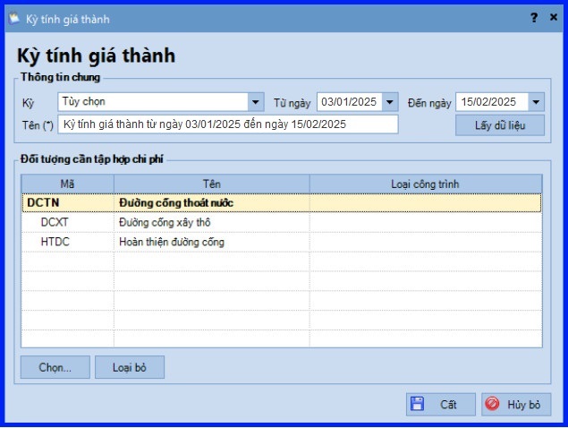Save with the Cất button
This screenshot has width=568, height=428.
(x=440, y=405)
